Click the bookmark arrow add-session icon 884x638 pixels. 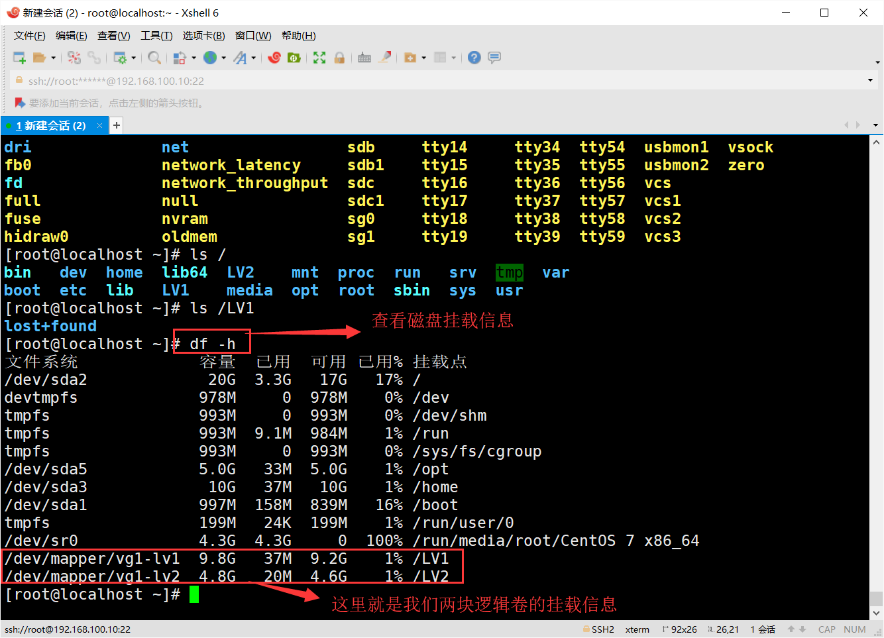click(20, 103)
